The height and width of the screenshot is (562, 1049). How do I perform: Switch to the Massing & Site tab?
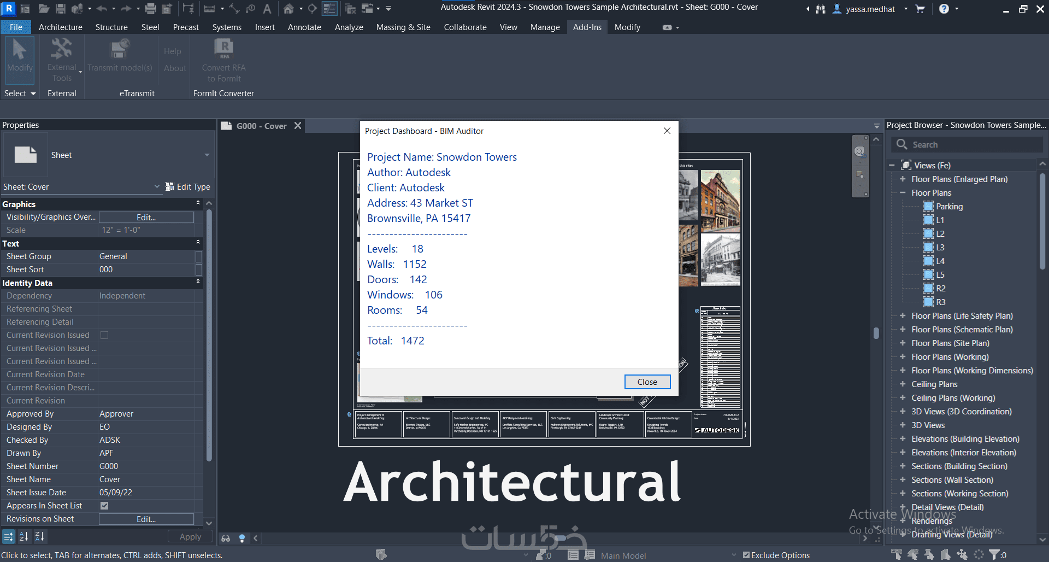tap(403, 27)
